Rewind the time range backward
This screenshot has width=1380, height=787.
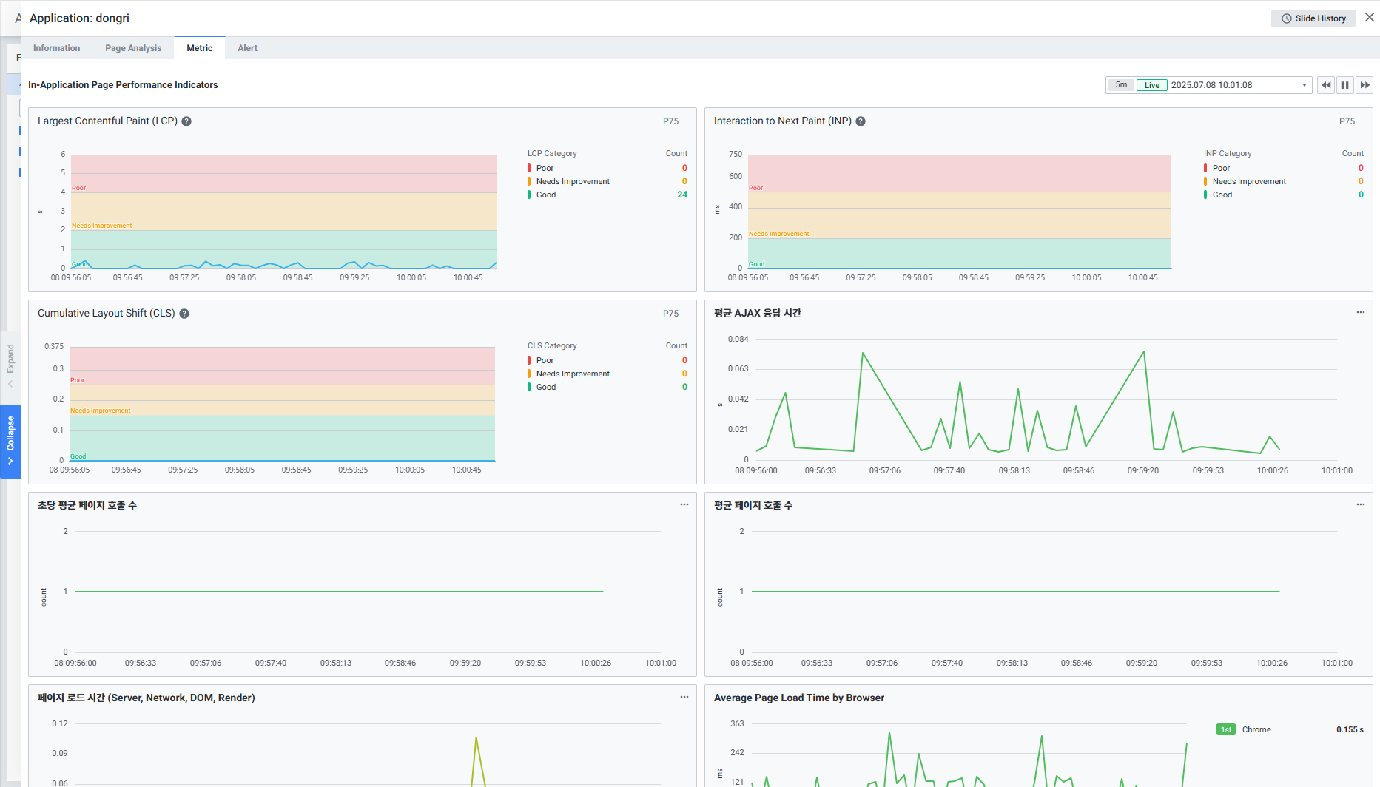[x=1326, y=85]
